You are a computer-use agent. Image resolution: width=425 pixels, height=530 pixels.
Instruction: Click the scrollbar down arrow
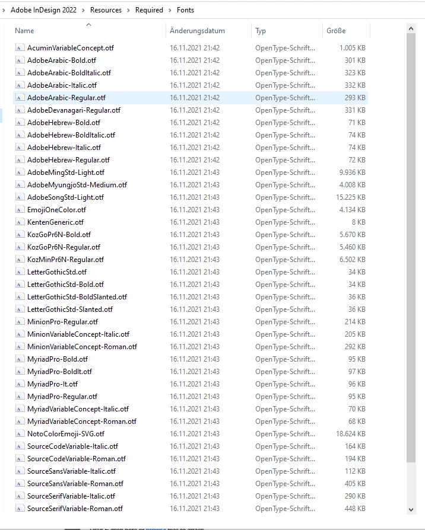411,510
